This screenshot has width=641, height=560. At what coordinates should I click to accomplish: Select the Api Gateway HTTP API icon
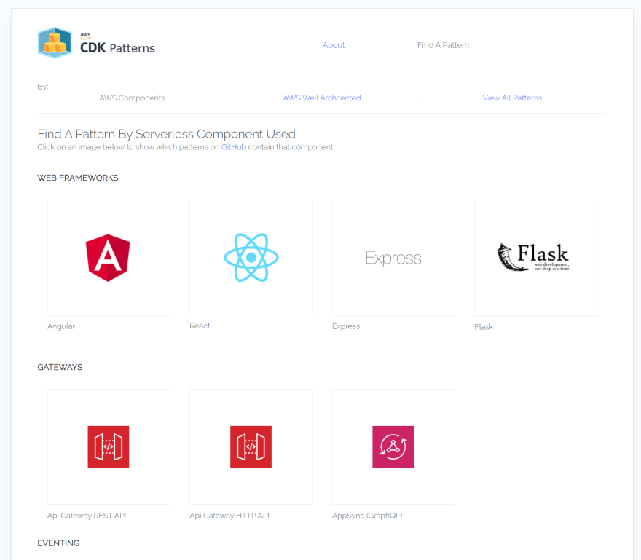[251, 447]
